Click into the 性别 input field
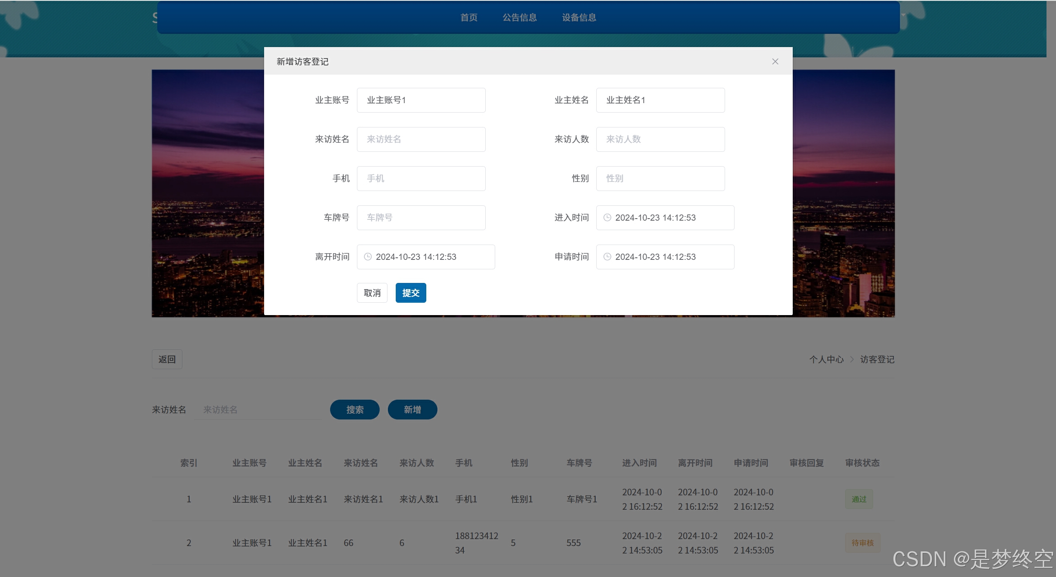The height and width of the screenshot is (577, 1056). (660, 178)
